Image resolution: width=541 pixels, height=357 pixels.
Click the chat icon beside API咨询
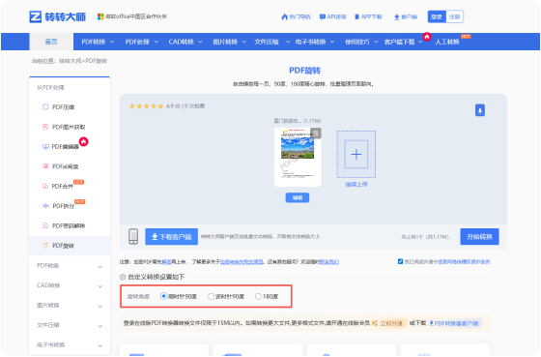tap(323, 16)
